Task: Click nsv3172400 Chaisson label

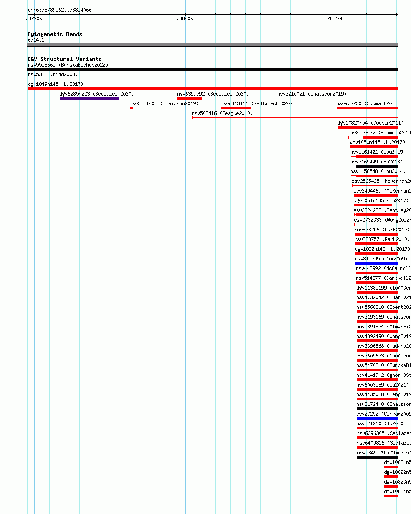Action: point(383,405)
